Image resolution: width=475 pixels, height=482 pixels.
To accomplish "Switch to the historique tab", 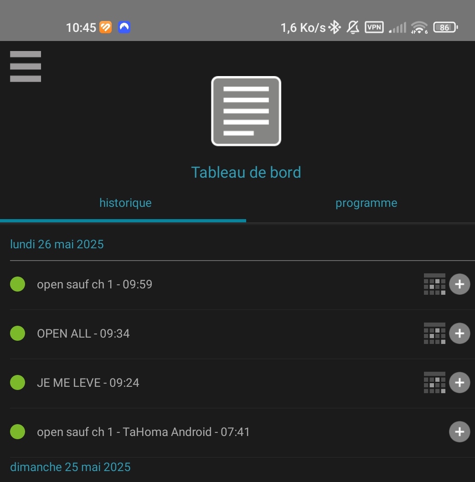I will [125, 203].
